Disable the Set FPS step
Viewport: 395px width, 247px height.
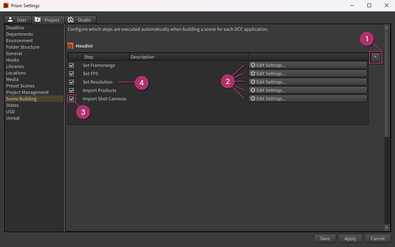(x=71, y=73)
